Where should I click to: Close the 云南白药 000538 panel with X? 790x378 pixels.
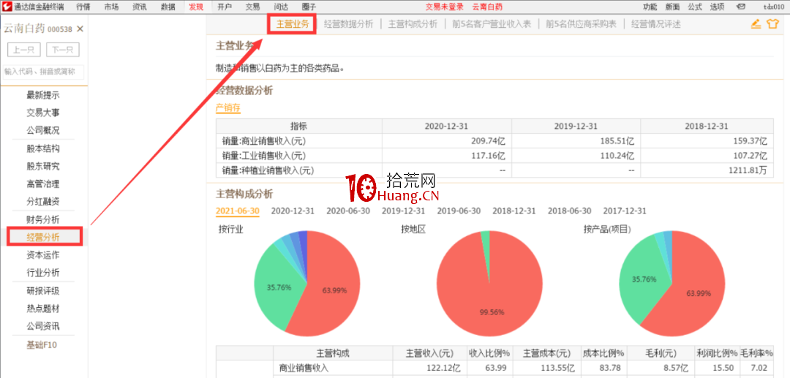point(80,29)
